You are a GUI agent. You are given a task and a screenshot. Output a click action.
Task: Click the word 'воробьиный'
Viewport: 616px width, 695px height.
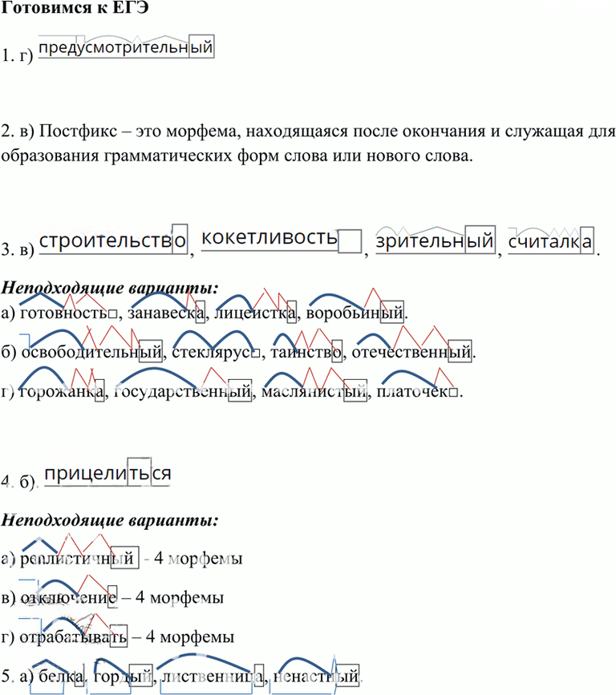click(355, 313)
